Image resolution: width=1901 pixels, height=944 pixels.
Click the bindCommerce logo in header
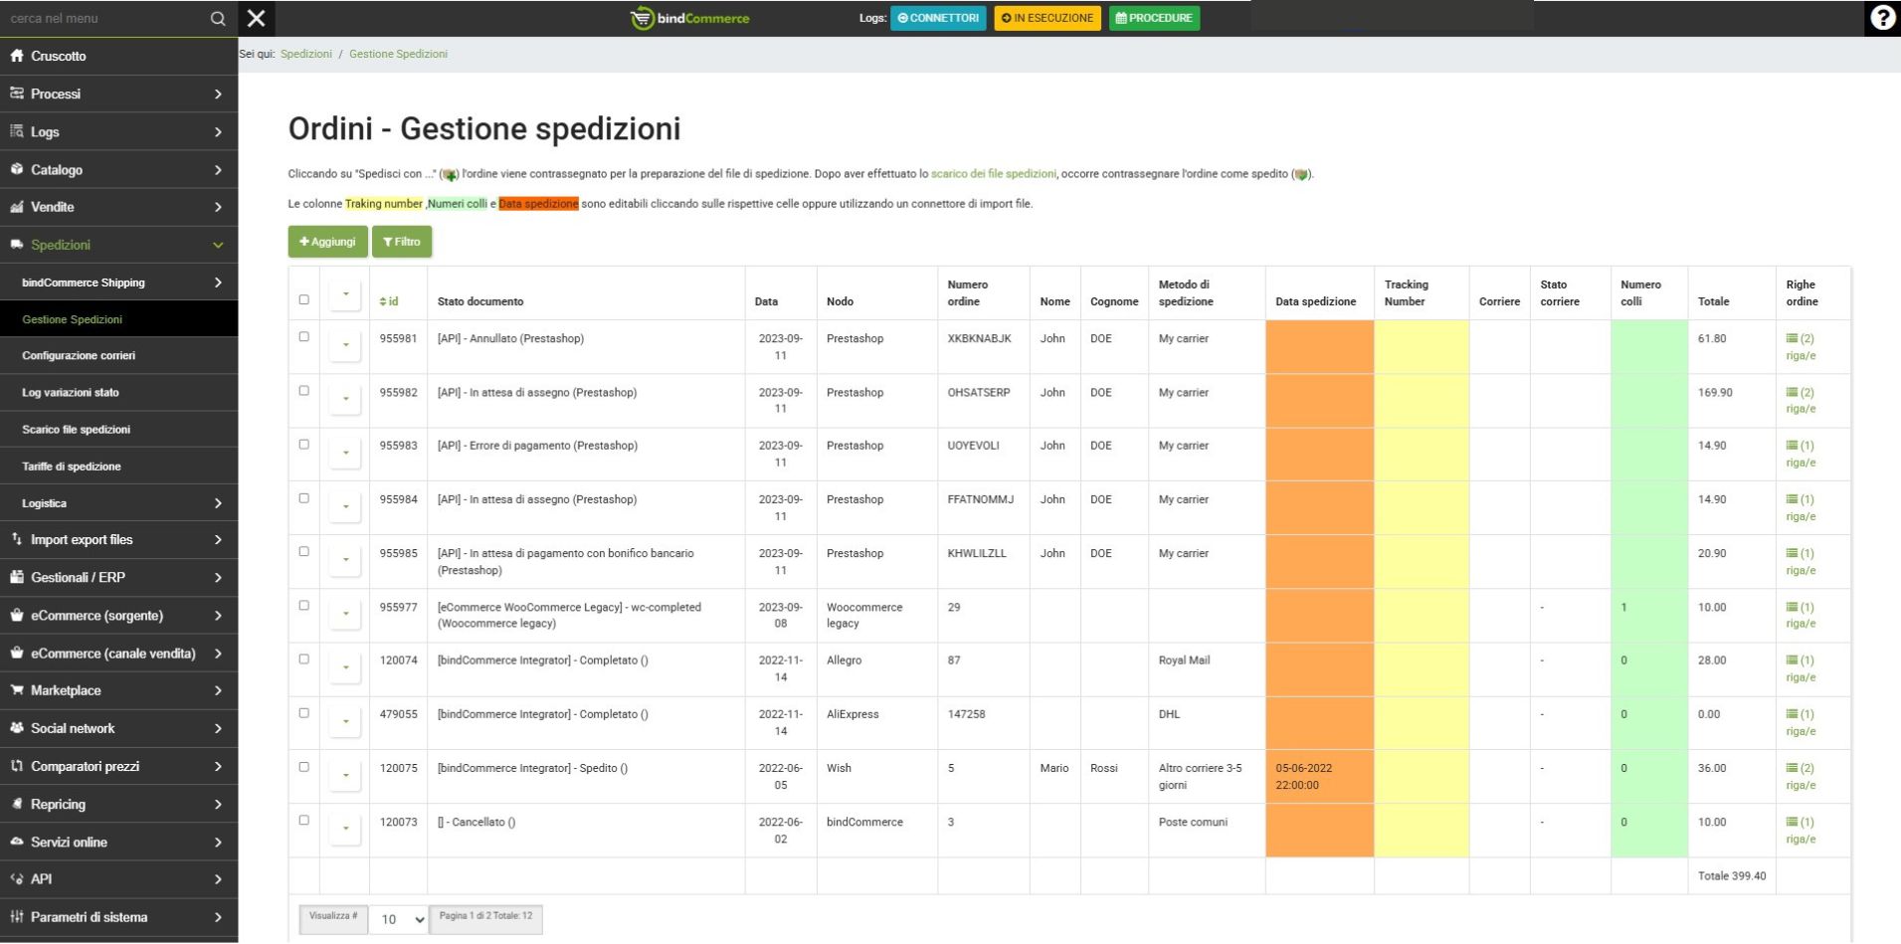click(689, 18)
